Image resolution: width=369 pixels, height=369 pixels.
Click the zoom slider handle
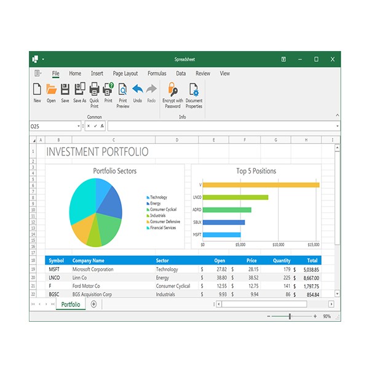(290, 316)
